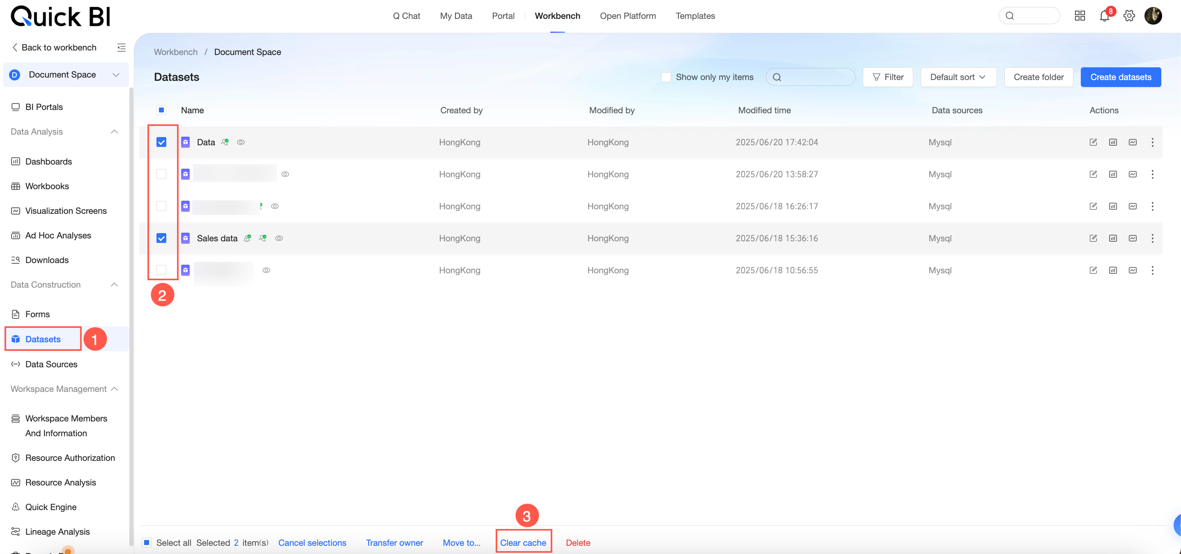Open the notifications bell icon
Image resolution: width=1181 pixels, height=554 pixels.
click(1105, 16)
